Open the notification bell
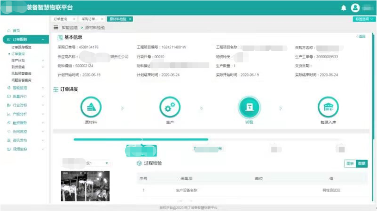The height and width of the screenshot is (212, 377). 343,8
